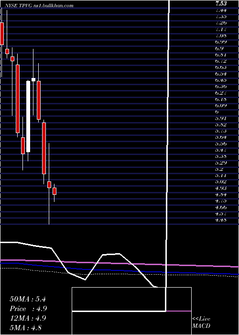Click the 5MA : 4.8 readout

26,327
